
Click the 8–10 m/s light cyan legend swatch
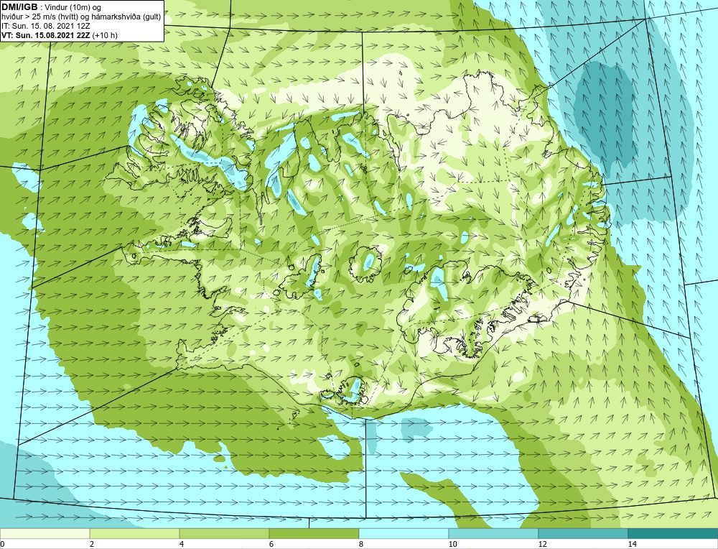(404, 534)
